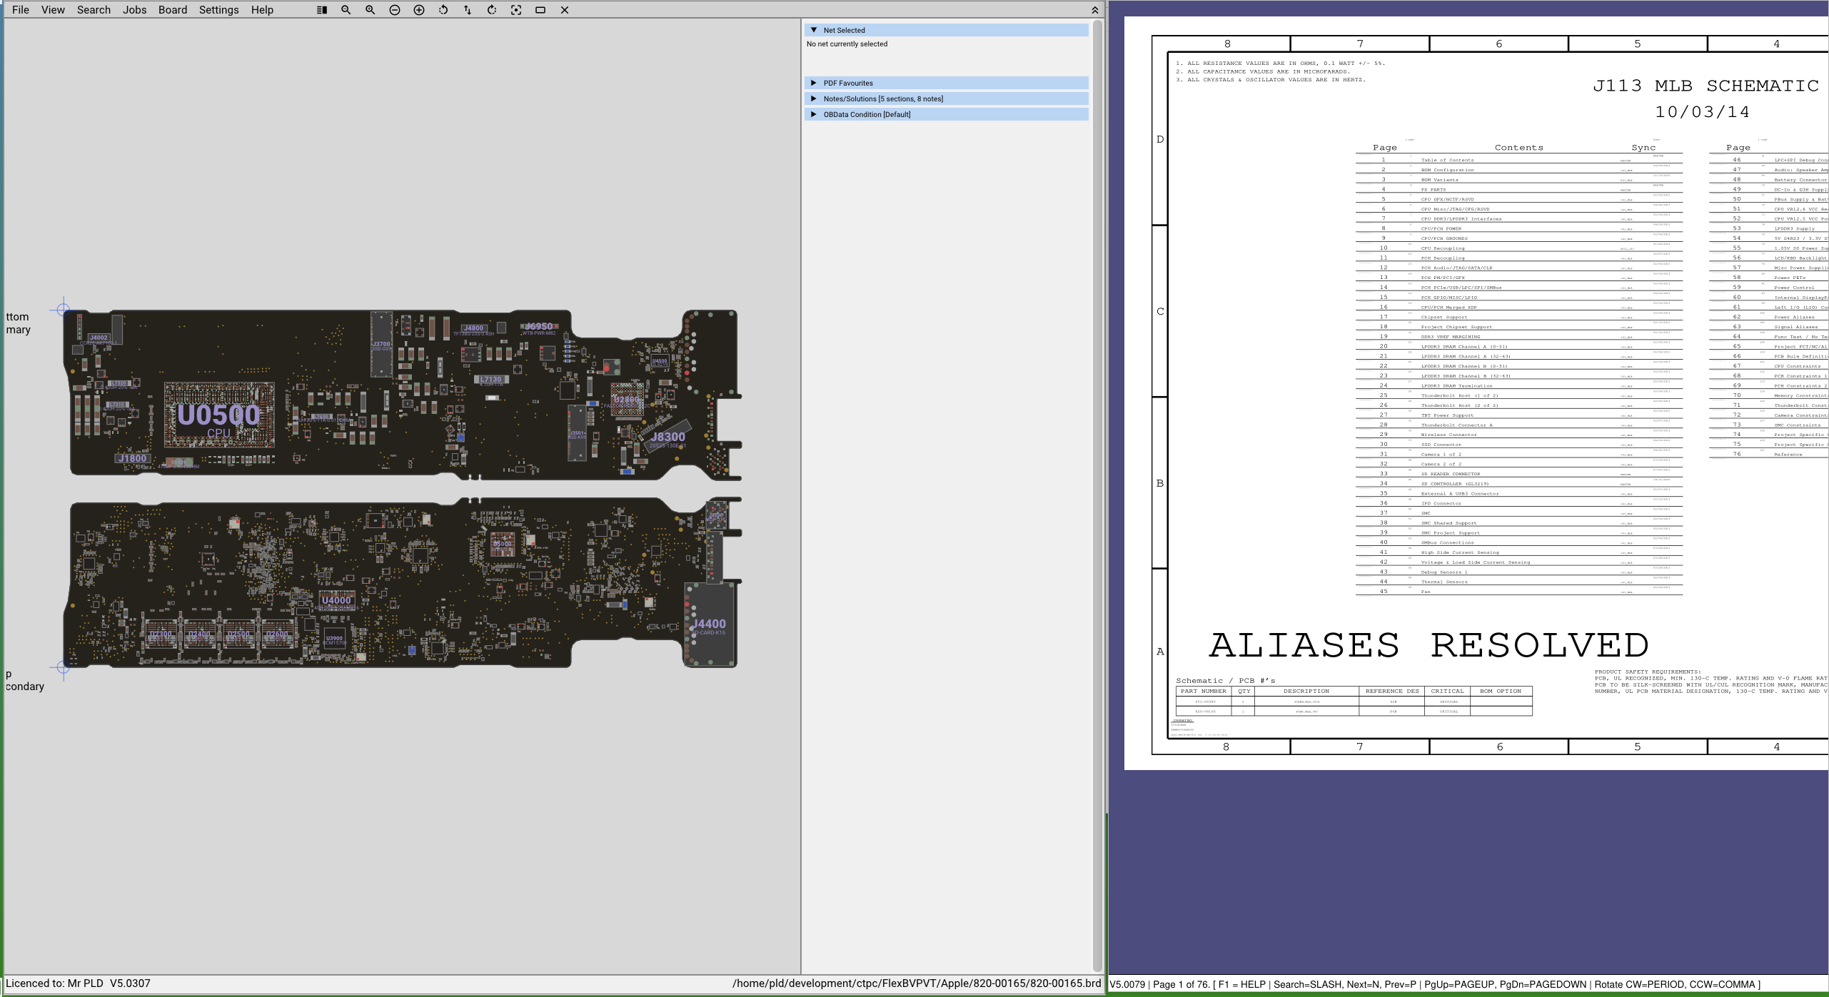Click the side panel vertical scrollbar
Image resolution: width=1829 pixels, height=997 pixels.
tap(1098, 495)
